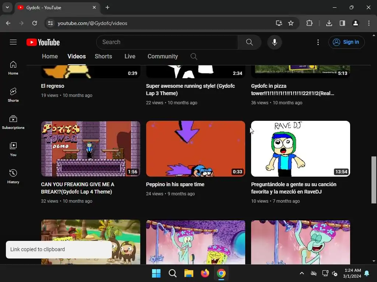
Task: View site information icon in address bar
Action: [x=50, y=23]
